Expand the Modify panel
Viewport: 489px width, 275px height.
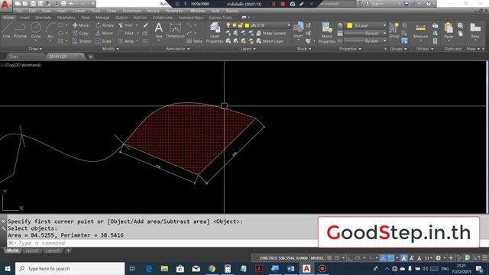point(110,49)
